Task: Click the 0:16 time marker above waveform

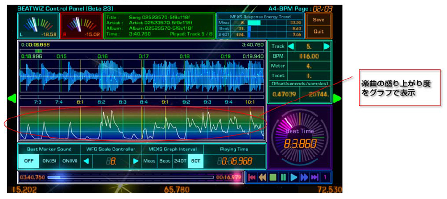Action: (x=103, y=56)
